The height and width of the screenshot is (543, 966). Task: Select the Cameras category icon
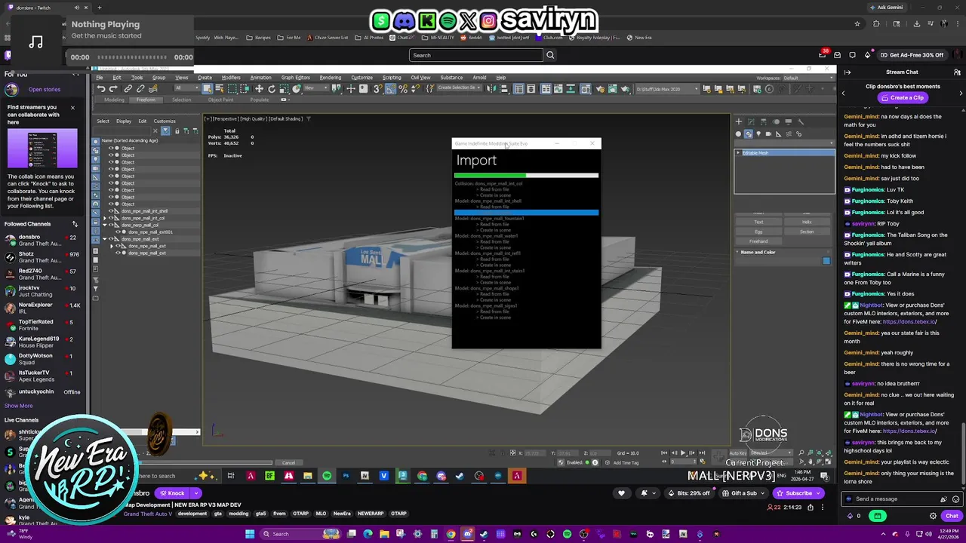[x=768, y=133]
